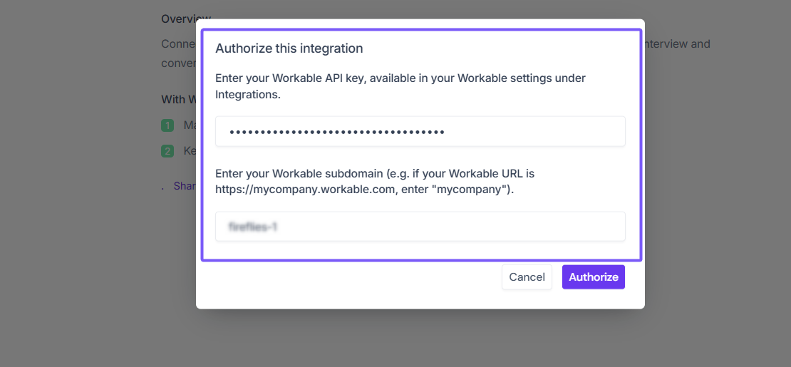Screen dimensions: 791x367
Task: Click the blurred "fireflies-1" subdomain value
Action: point(253,227)
